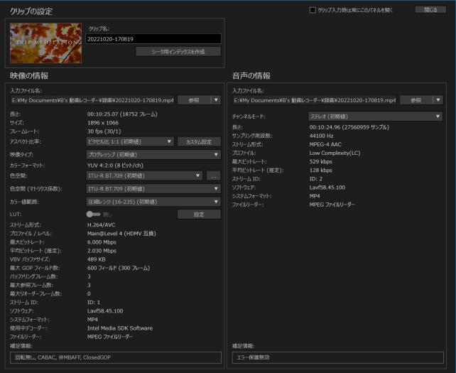Select audio max bitrate 529 kbps
Viewport: 456px width, 373px height.
[321, 161]
